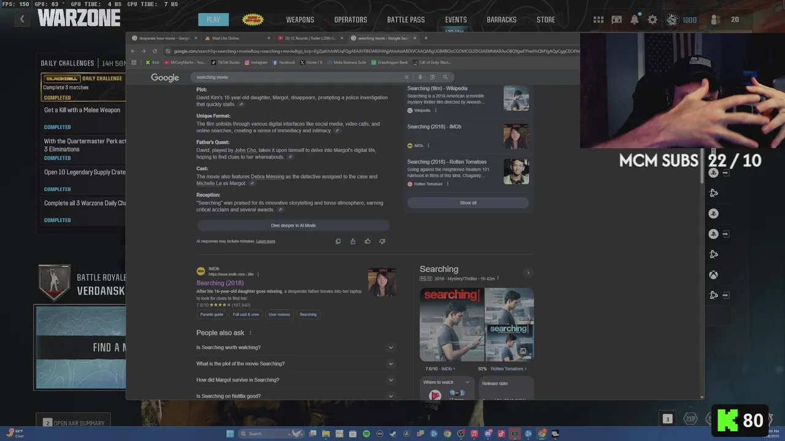Click OPEN AAR SUMMARY in Warzone
This screenshot has height=441, width=785.
(x=74, y=423)
